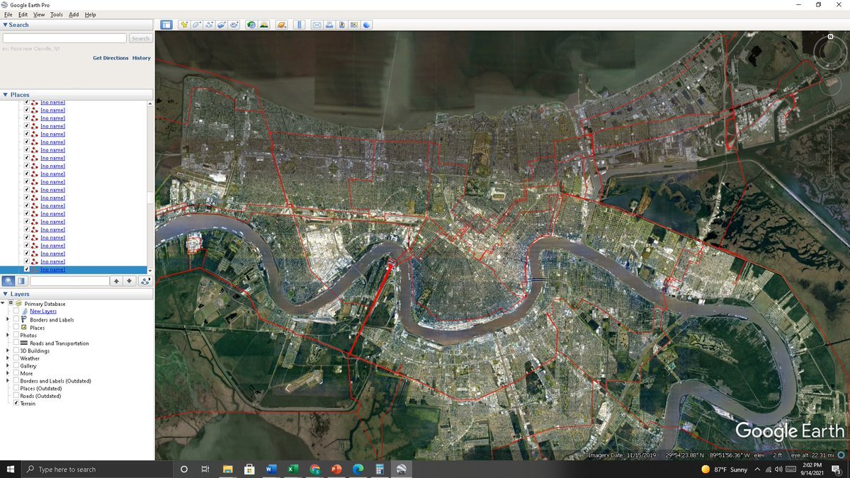Click the Places filter text field
Image resolution: width=850 pixels, height=478 pixels.
(x=69, y=281)
